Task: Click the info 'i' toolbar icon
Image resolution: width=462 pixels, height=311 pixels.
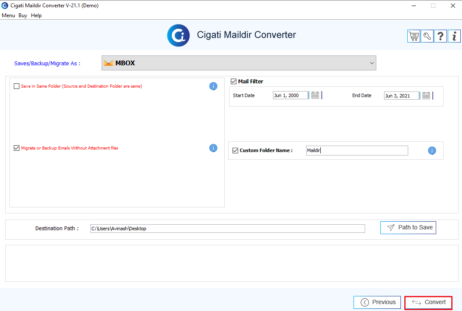Action: 454,36
